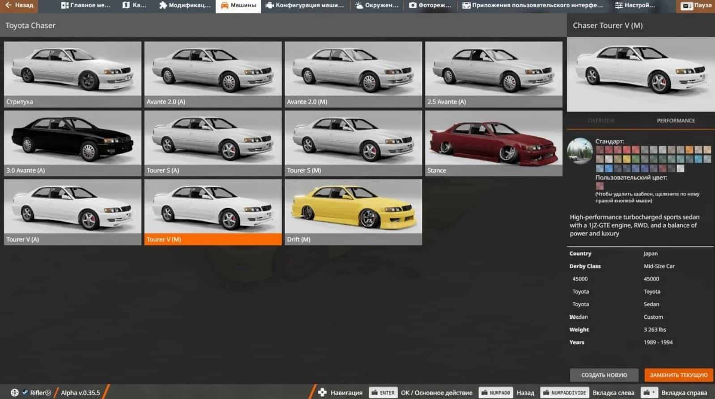
Task: Select the black 3.0 Avante (A) car
Action: coord(72,143)
